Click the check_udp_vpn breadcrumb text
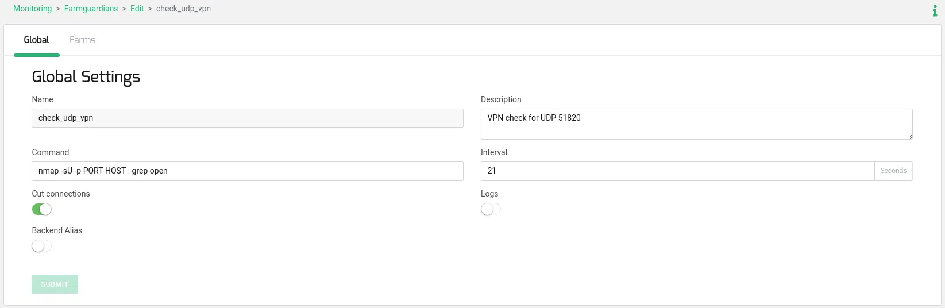945x308 pixels. [x=183, y=9]
